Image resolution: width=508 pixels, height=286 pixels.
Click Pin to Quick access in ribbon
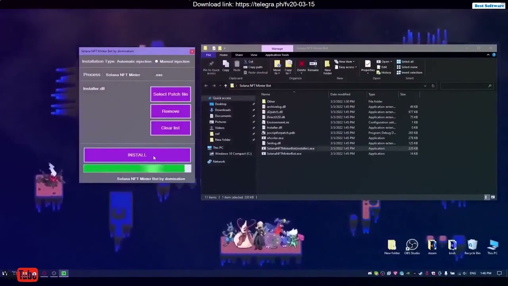[x=211, y=67]
